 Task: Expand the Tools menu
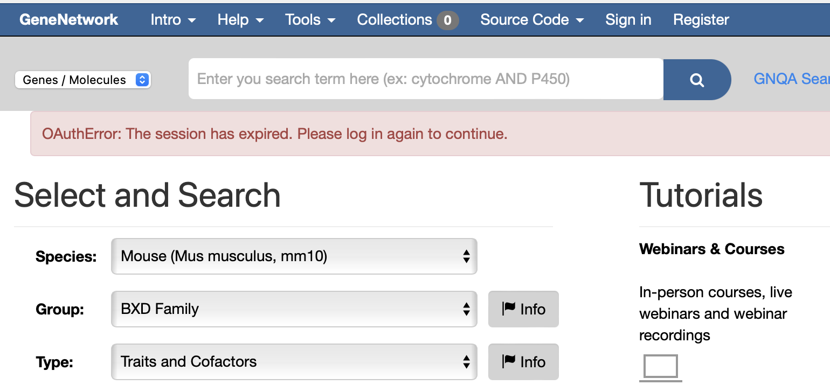tap(310, 20)
